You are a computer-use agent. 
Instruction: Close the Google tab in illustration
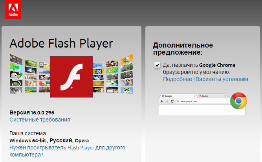194,96
